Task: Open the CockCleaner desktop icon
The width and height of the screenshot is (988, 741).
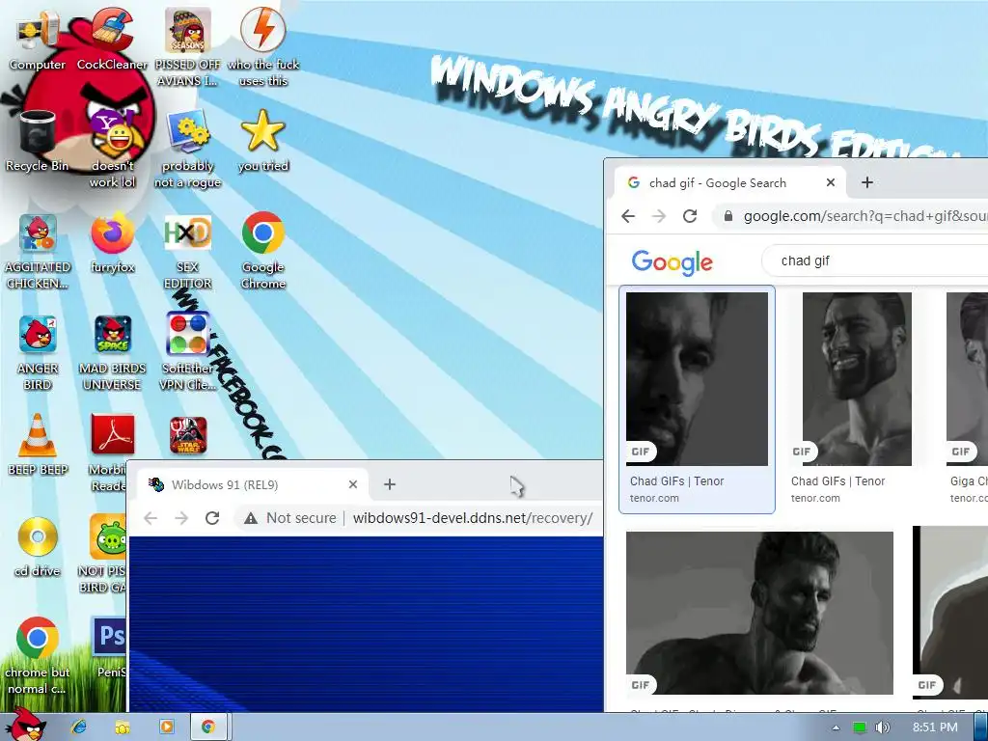Action: [112, 38]
